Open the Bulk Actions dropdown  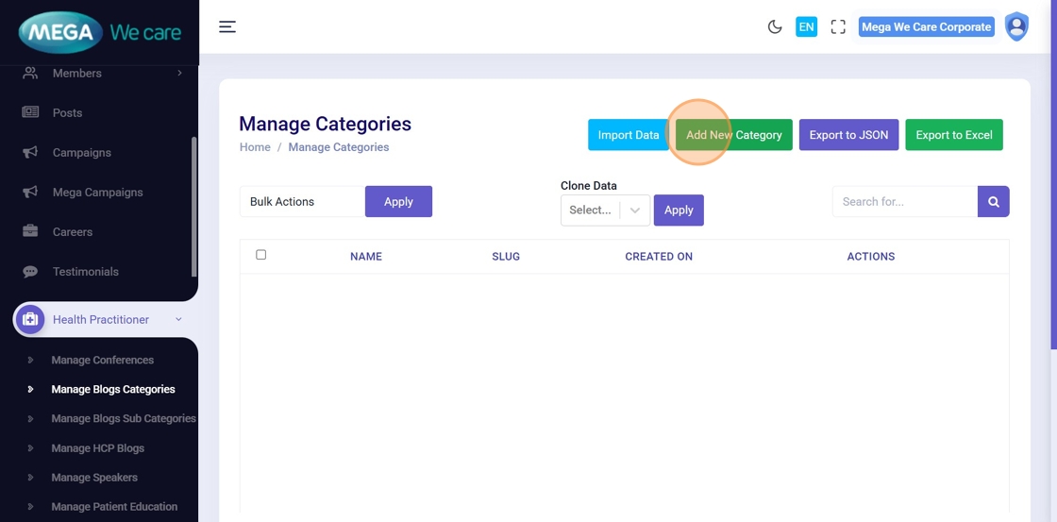pos(302,201)
